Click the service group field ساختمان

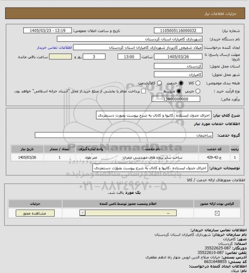[x=124, y=135]
